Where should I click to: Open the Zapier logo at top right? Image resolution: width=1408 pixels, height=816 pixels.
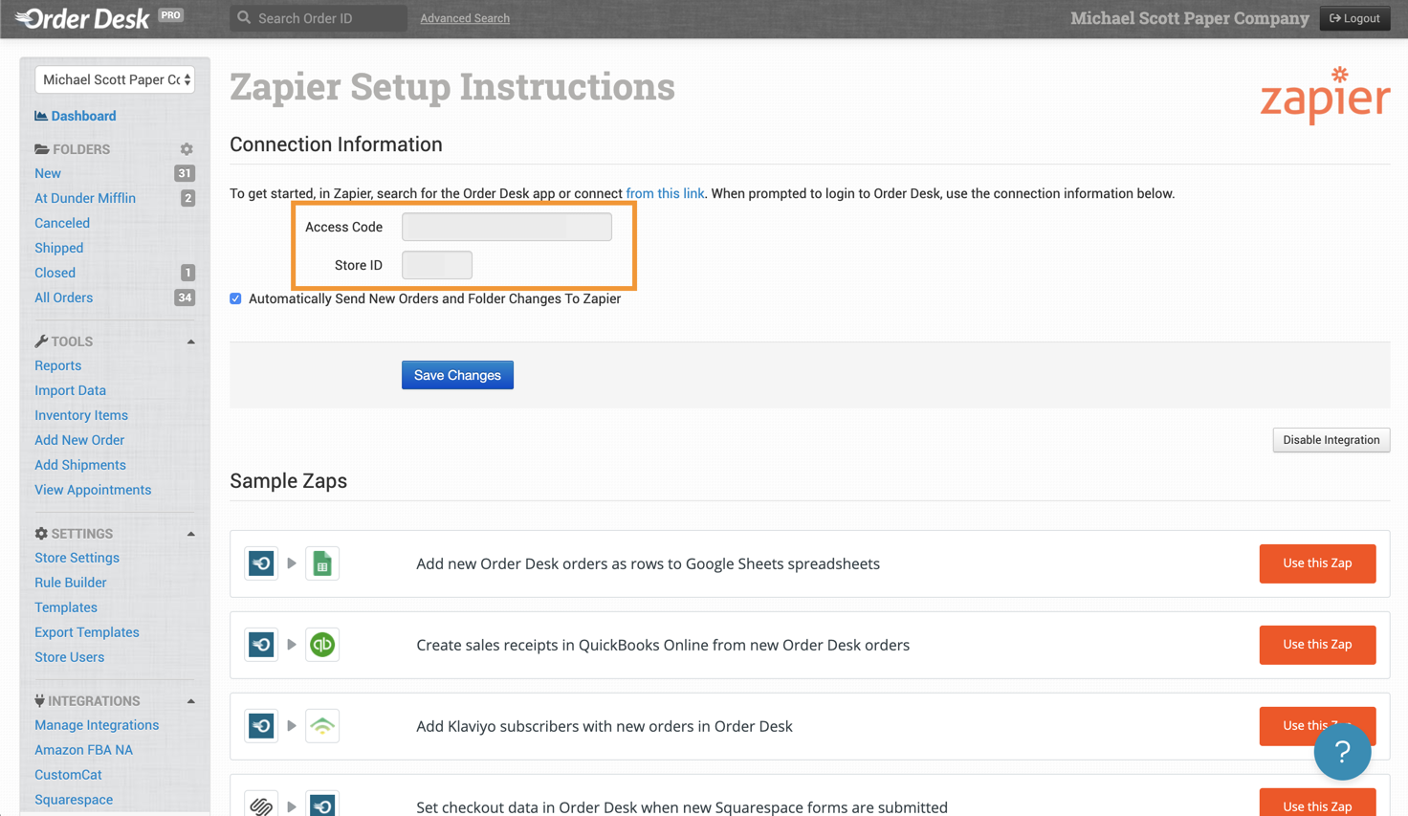(1326, 95)
